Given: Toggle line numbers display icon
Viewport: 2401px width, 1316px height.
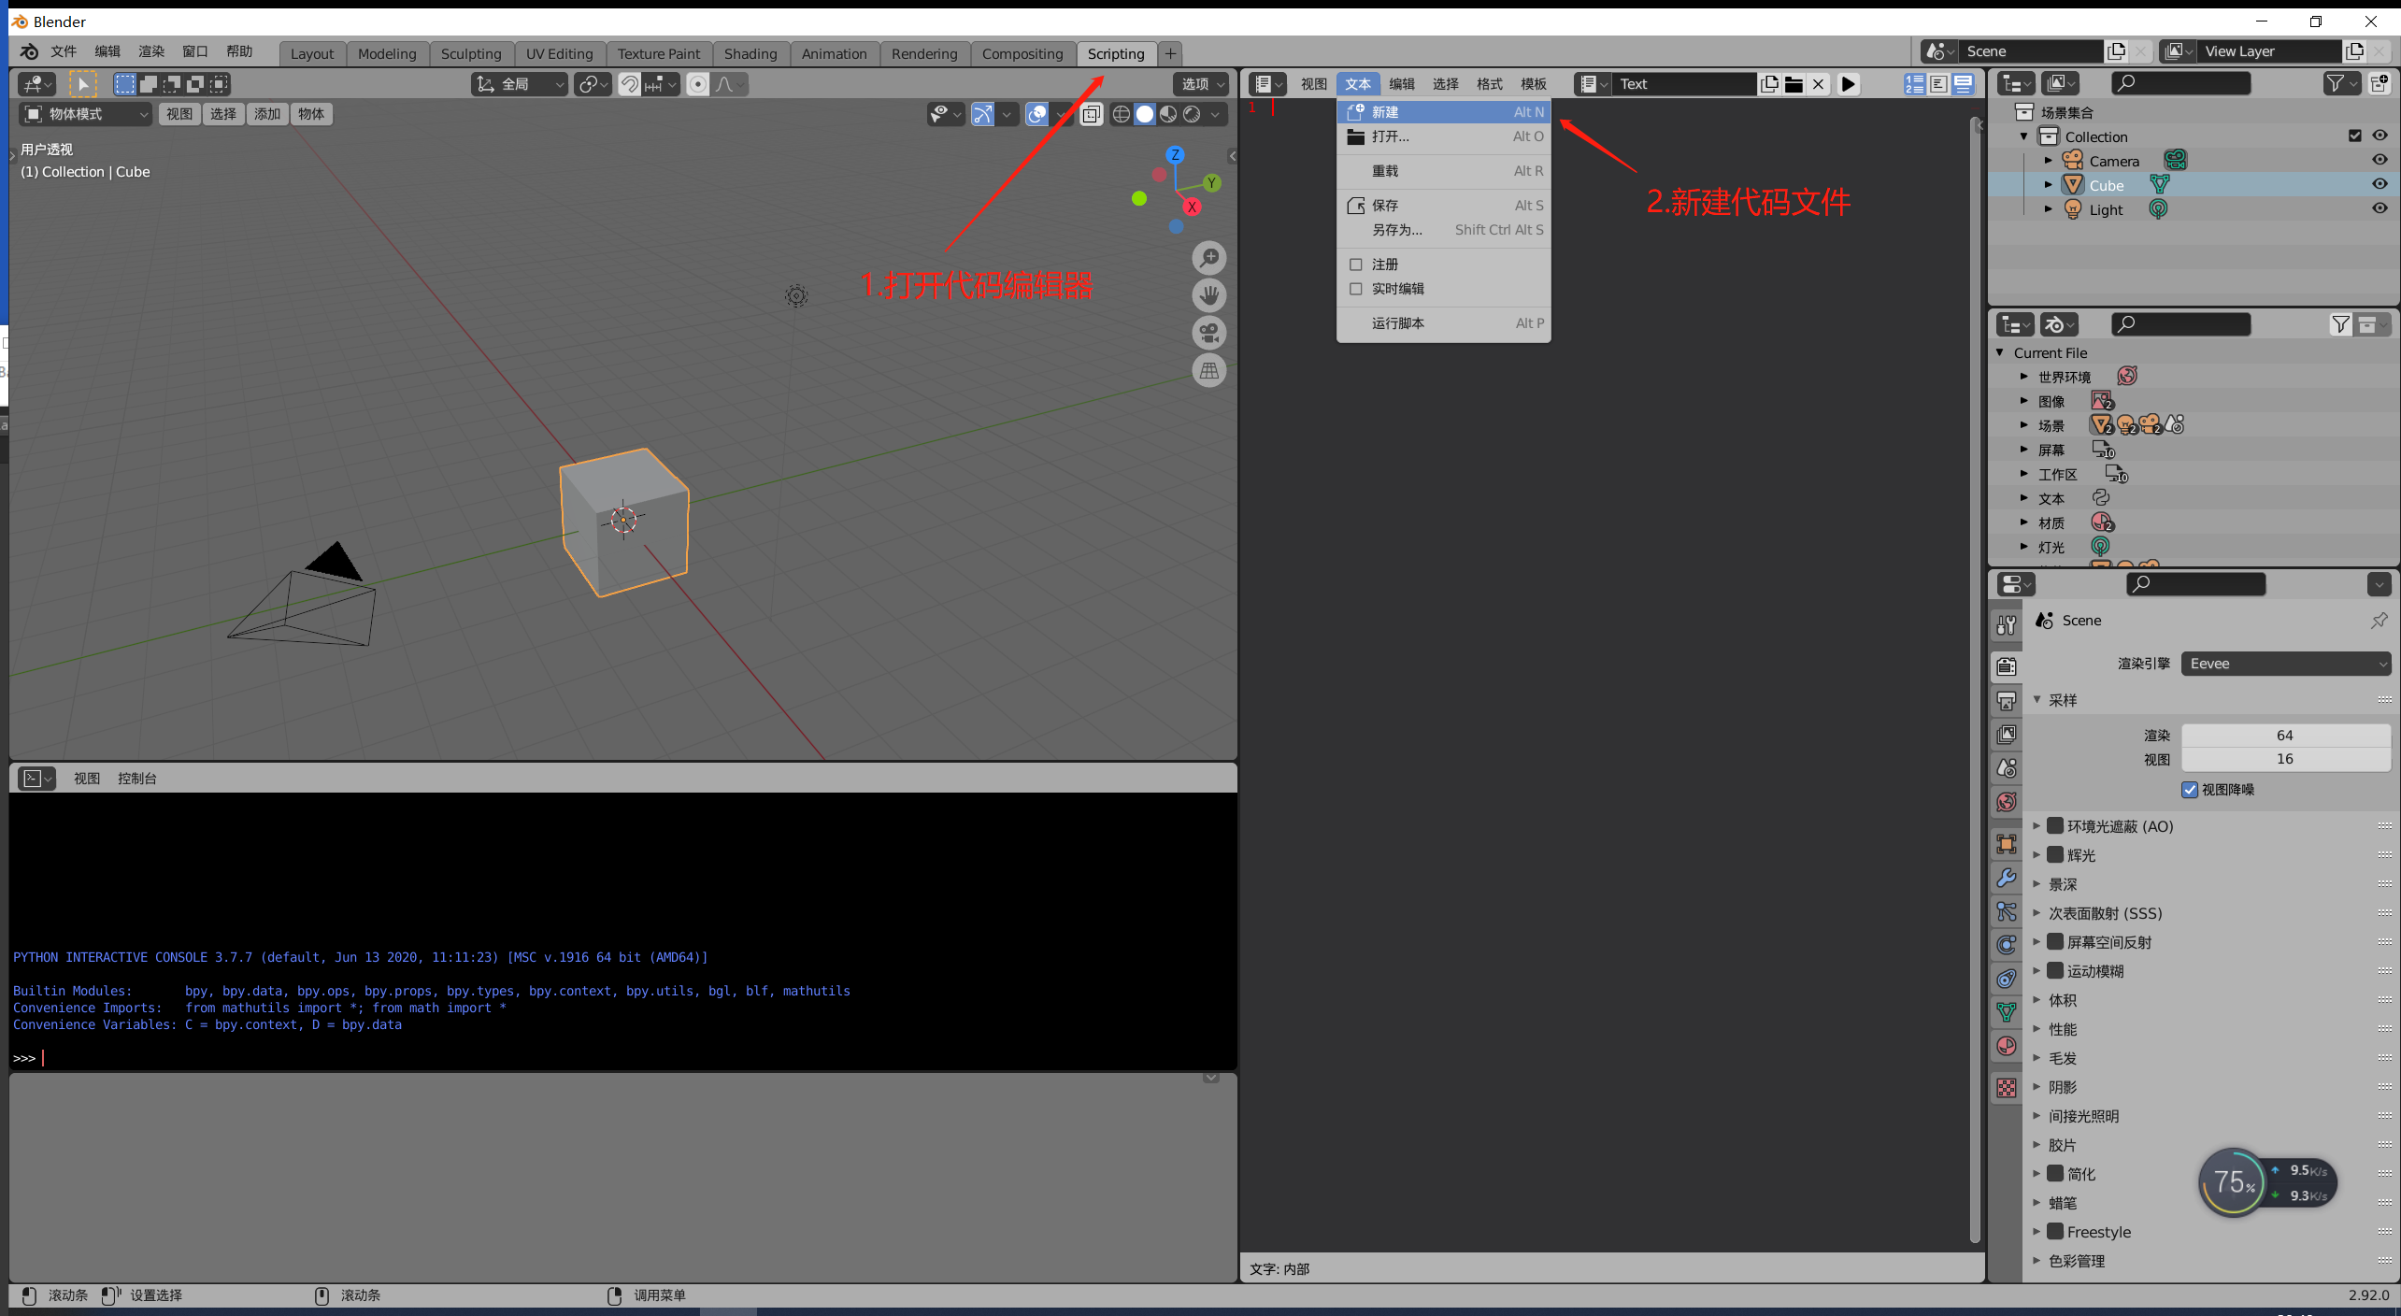Looking at the screenshot, I should coord(1915,84).
